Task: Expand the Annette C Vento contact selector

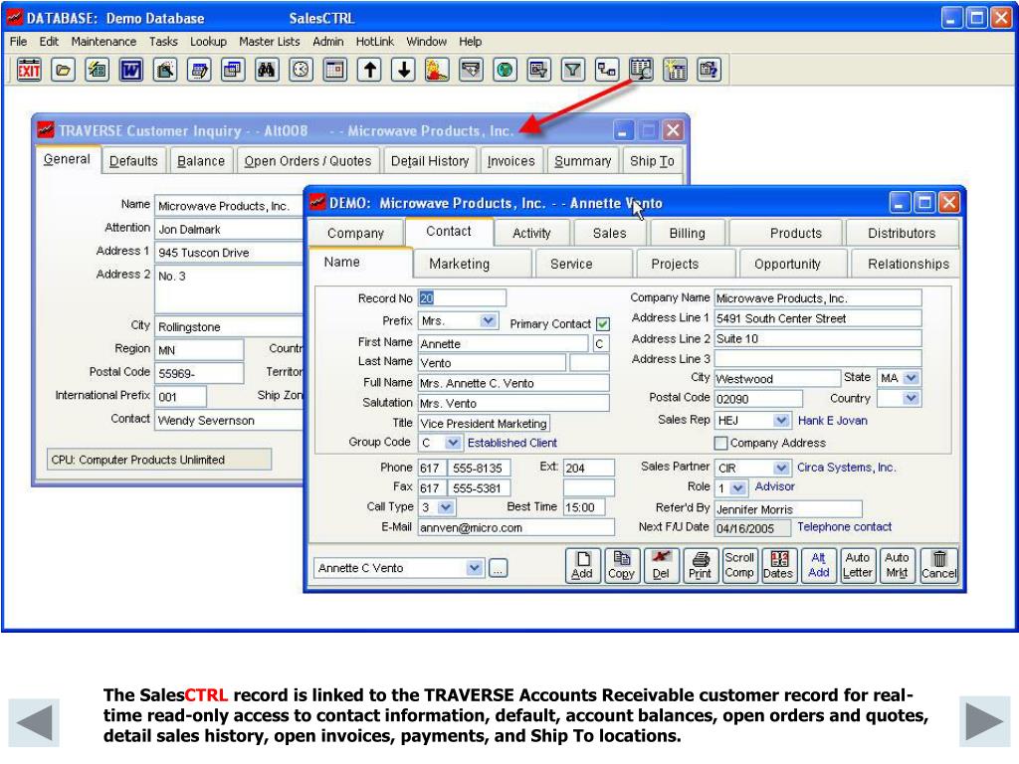Action: (x=475, y=568)
